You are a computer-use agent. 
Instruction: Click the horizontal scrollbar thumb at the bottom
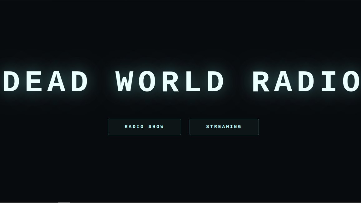pos(64,203)
